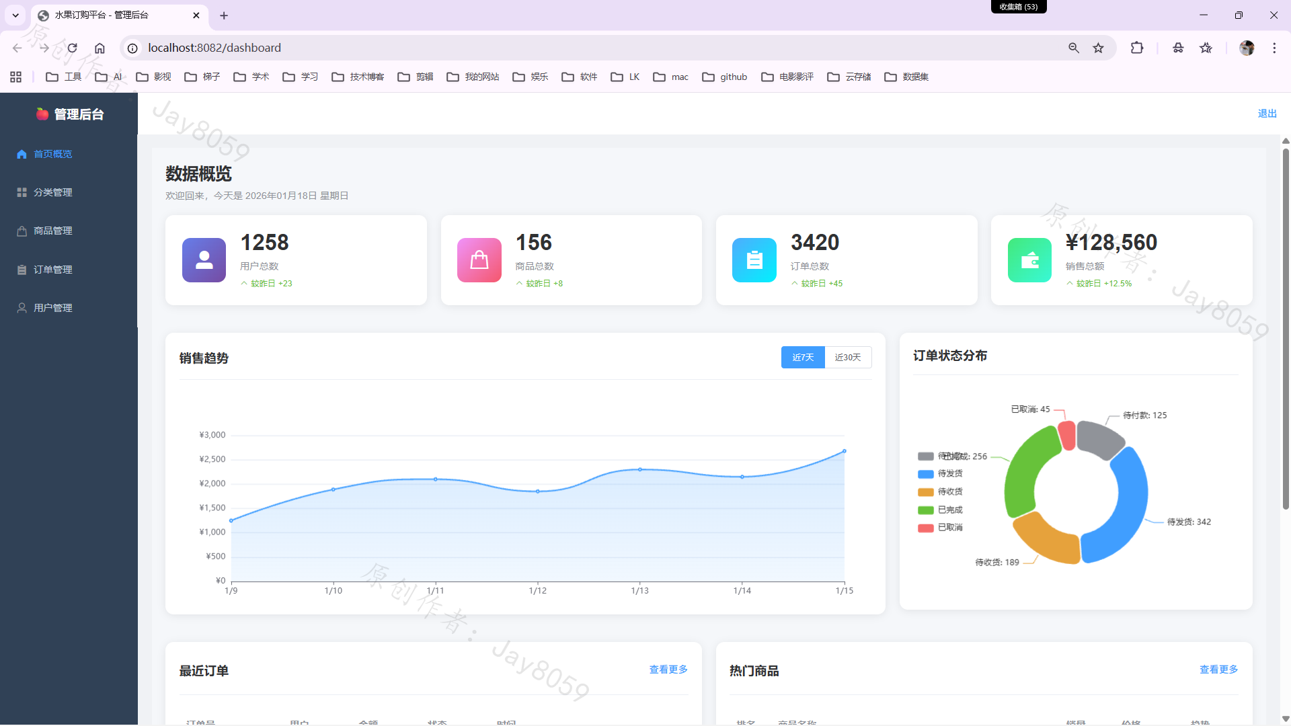The height and width of the screenshot is (726, 1291).
Task: Click the blue clipboard icon on 订单总数 card
Action: pos(754,260)
